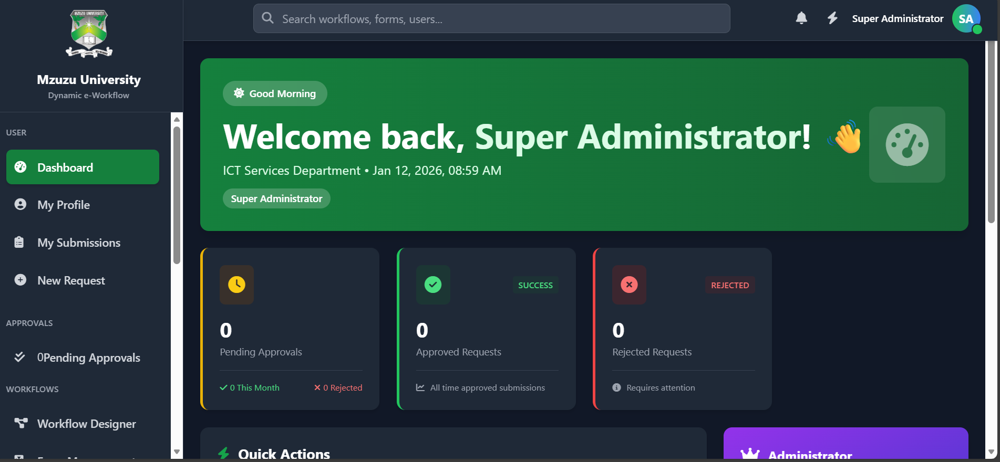Click the sidebar scrollbar thumb

[177, 195]
